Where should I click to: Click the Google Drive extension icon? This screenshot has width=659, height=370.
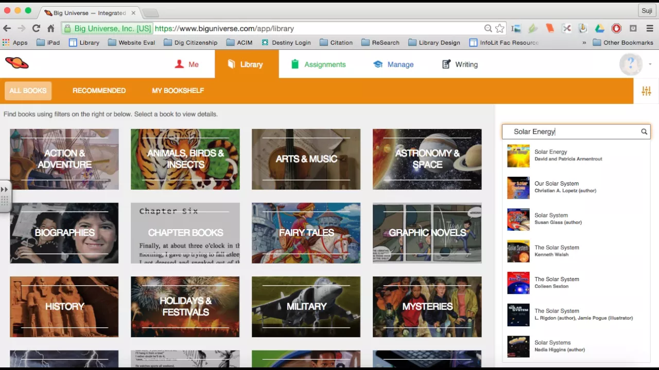[x=600, y=29]
